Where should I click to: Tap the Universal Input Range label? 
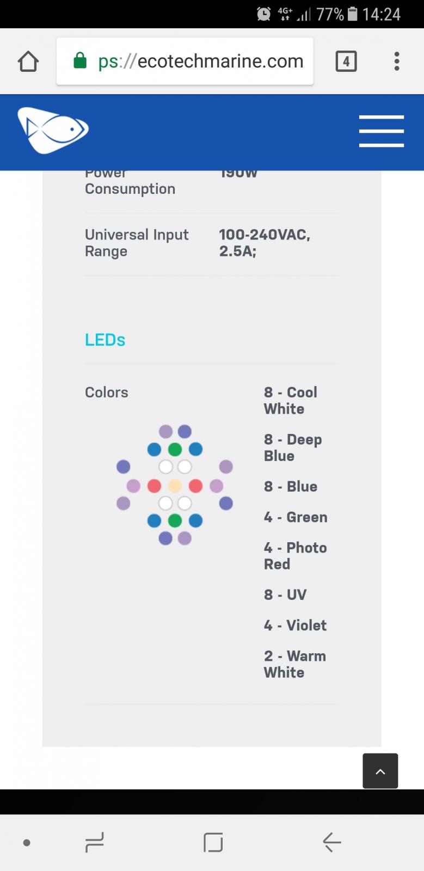click(x=137, y=243)
